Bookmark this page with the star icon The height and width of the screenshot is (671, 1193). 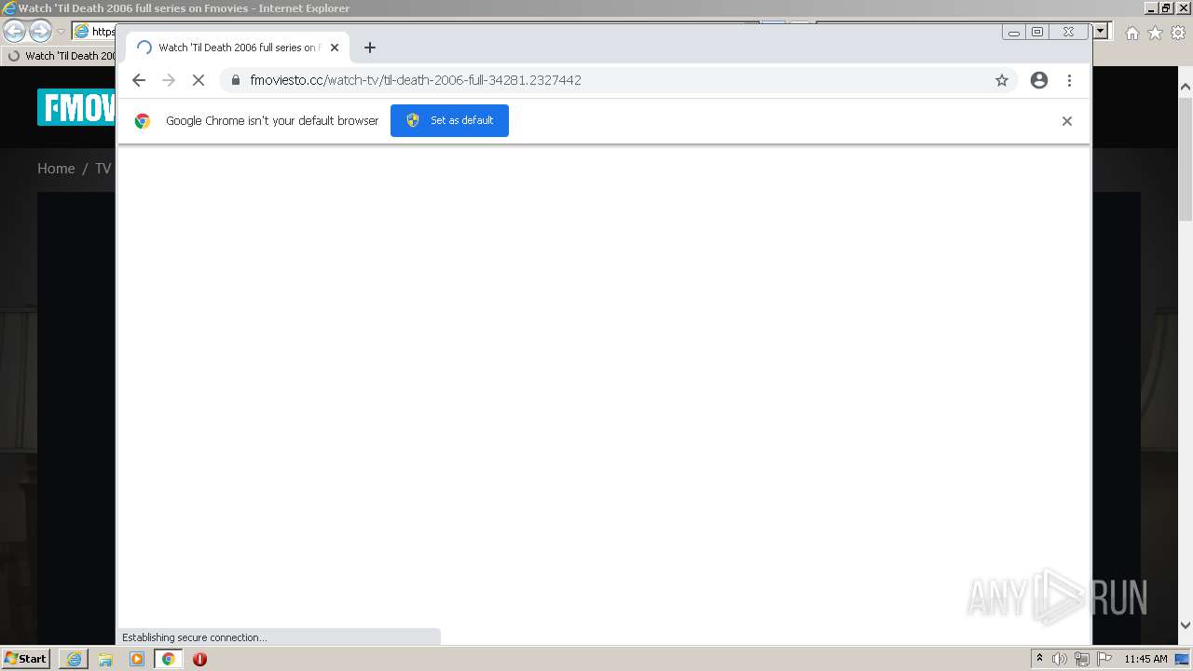(x=1002, y=80)
